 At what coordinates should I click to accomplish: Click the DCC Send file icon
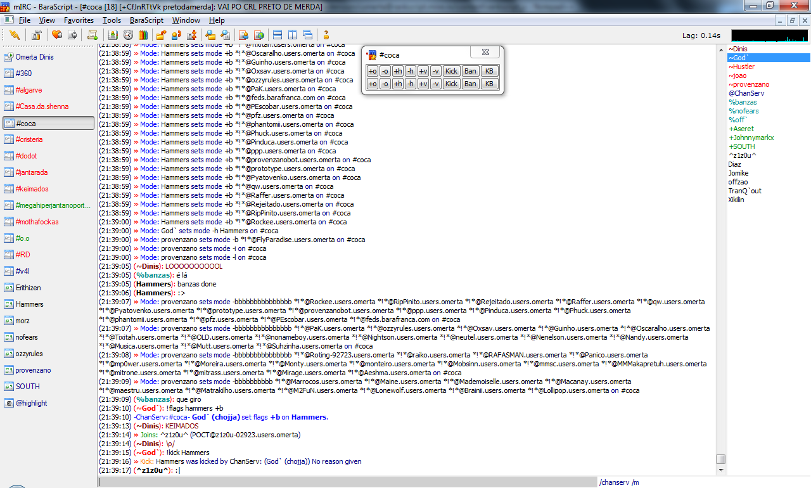(x=161, y=35)
